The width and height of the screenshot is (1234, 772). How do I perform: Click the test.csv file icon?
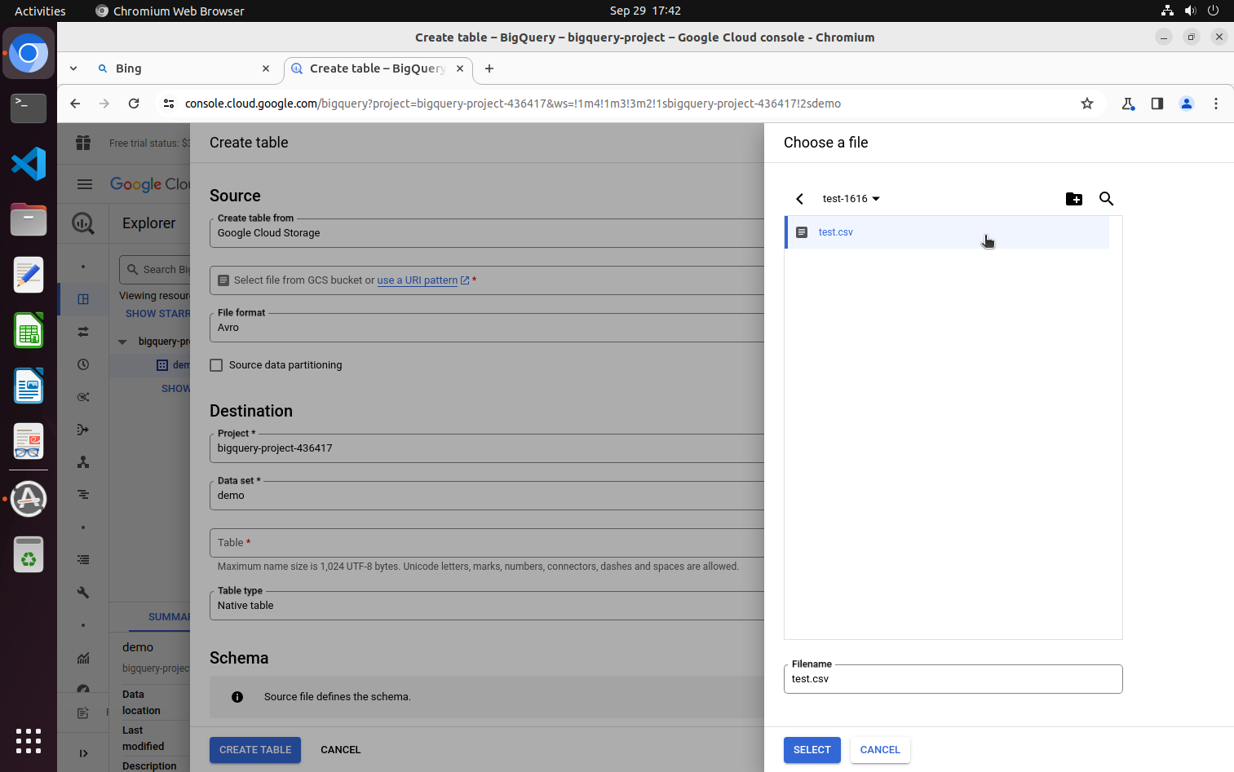point(802,232)
